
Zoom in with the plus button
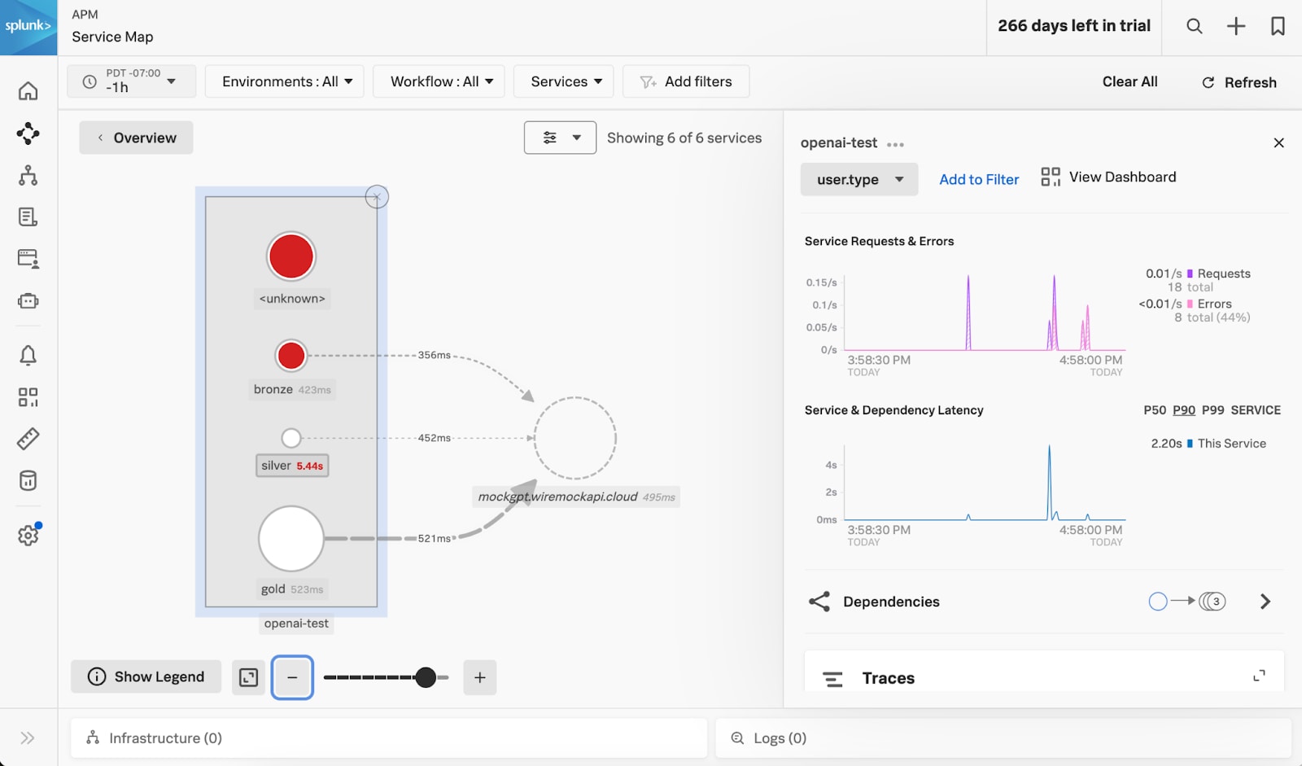479,677
